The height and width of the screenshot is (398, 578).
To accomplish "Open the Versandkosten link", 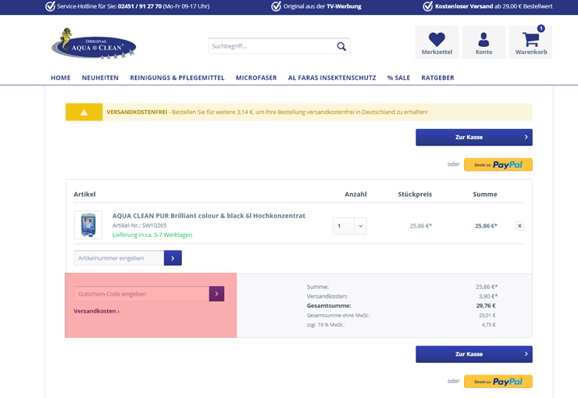I will [97, 311].
